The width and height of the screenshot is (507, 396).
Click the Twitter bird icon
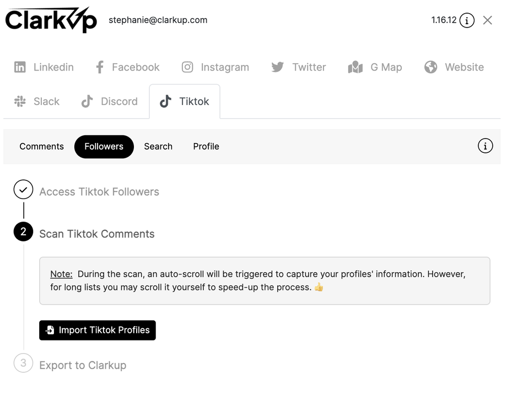pos(278,67)
